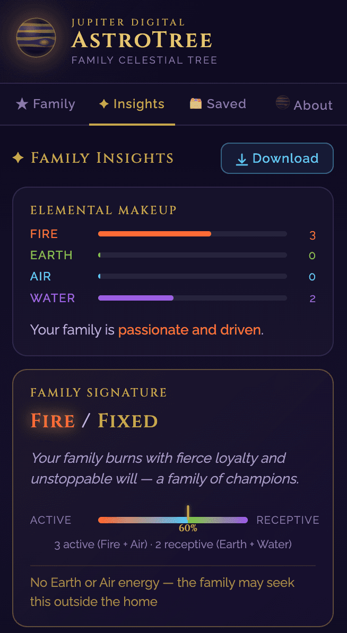Click the Jupiter planet logo icon

36,38
